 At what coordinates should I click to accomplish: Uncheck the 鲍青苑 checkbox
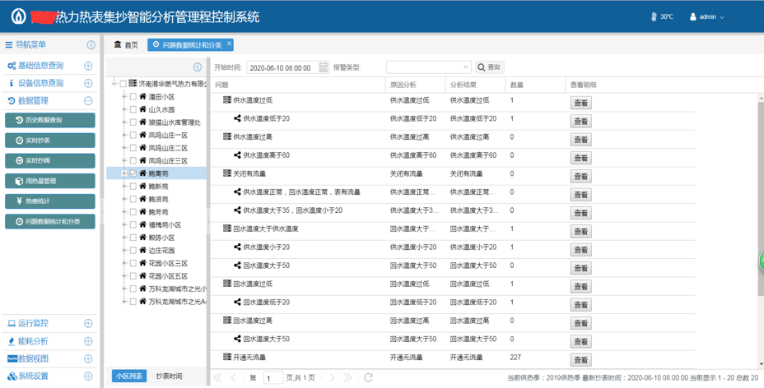pos(133,173)
